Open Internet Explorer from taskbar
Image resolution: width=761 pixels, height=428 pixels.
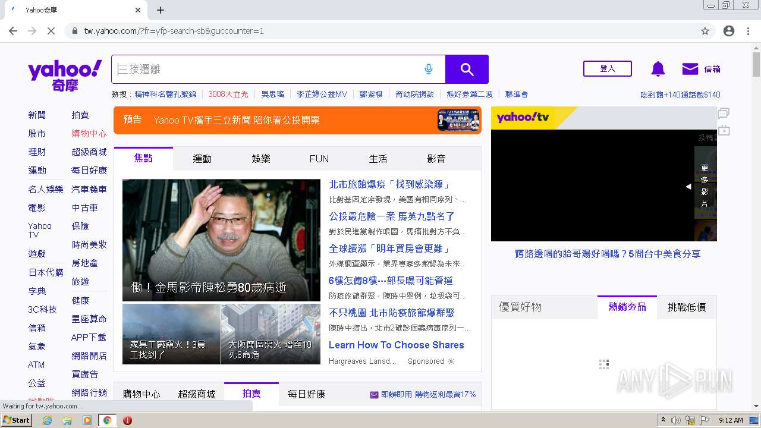point(47,420)
